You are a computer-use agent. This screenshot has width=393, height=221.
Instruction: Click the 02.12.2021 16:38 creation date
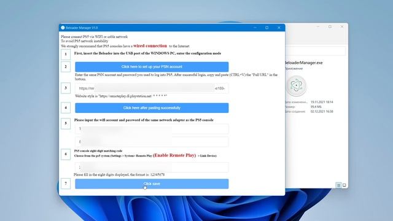tap(322, 112)
